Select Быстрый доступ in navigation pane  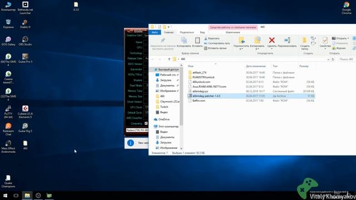click(166, 69)
